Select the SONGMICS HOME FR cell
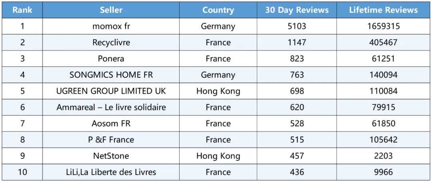 point(111,75)
